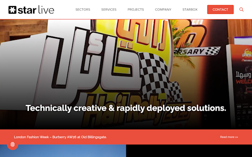The image size is (252, 157).
Task: Select the Starbox nav item
Action: (190, 10)
